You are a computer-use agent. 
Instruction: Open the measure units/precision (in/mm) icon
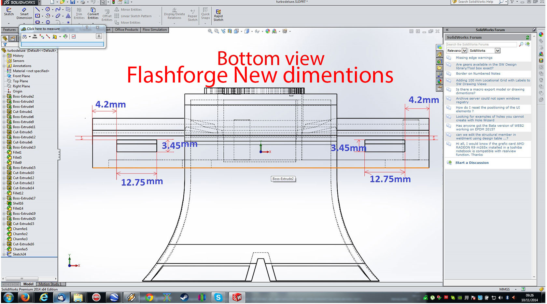click(35, 37)
